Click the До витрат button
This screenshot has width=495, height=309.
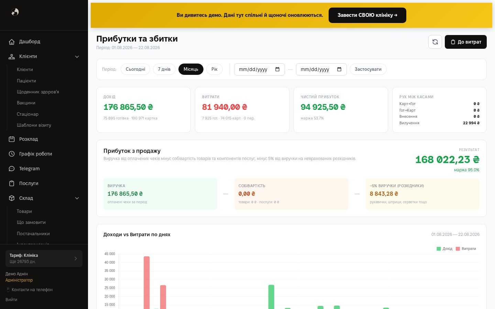point(466,42)
